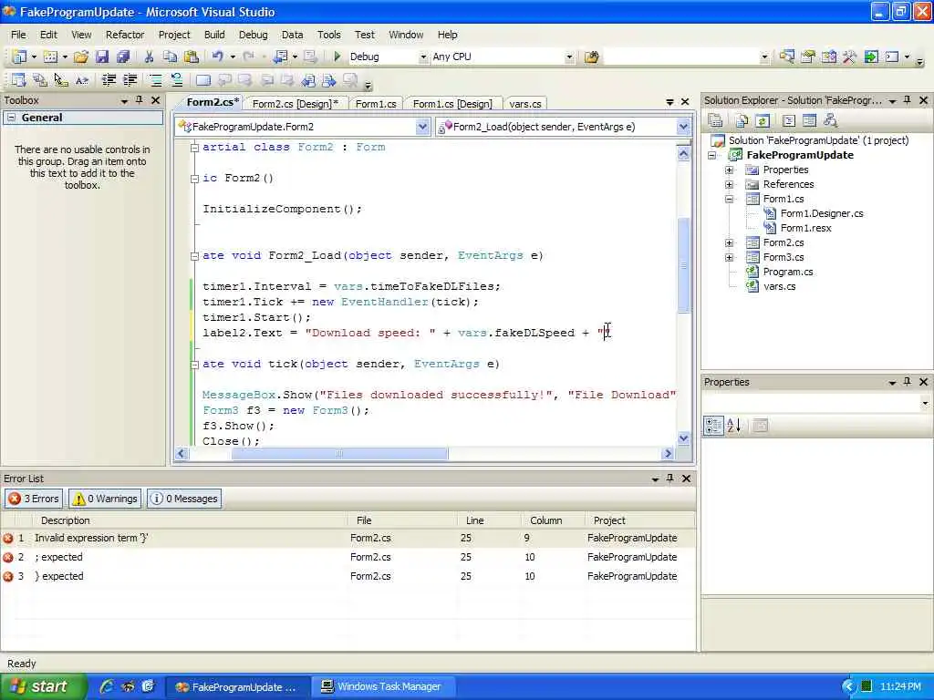
Task: Click Refresh icon in Solution Explorer
Action: click(x=762, y=121)
